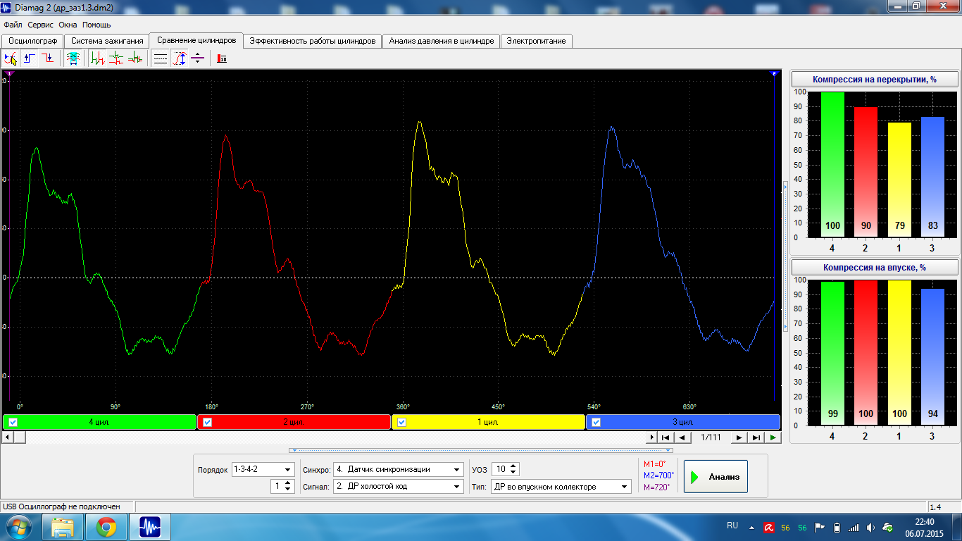Click the 1/111 frame counter
962x541 pixels.
coord(711,437)
